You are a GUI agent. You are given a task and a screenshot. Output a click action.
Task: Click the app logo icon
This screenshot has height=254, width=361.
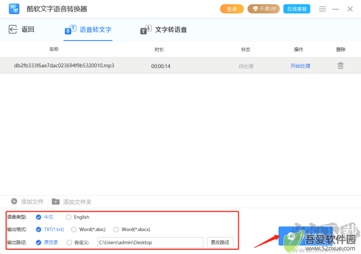tap(14, 9)
